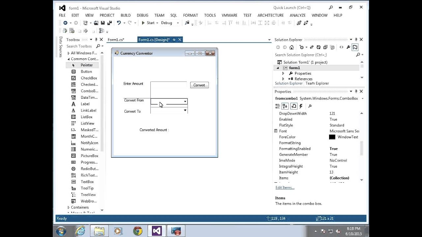Image resolution: width=422 pixels, height=237 pixels.
Task: Click Quick Launch search magnifier icon
Action: click(331, 8)
